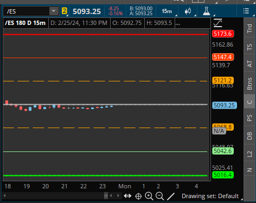This screenshot has width=256, height=203.
Task: Click the 5162.86 axis value
Action: coord(223,45)
